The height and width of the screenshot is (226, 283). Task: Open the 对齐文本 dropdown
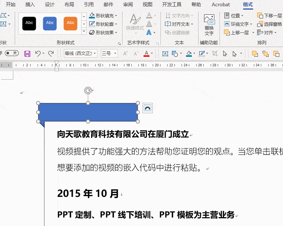point(179,24)
